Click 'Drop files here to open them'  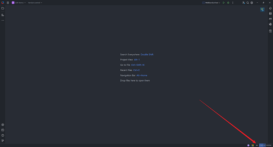point(135,80)
